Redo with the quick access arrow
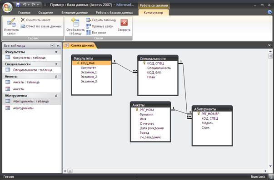 [x=34, y=5]
